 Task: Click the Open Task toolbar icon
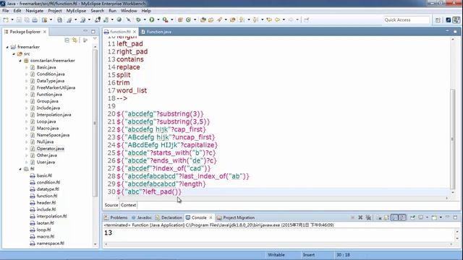pyautogui.click(x=211, y=19)
